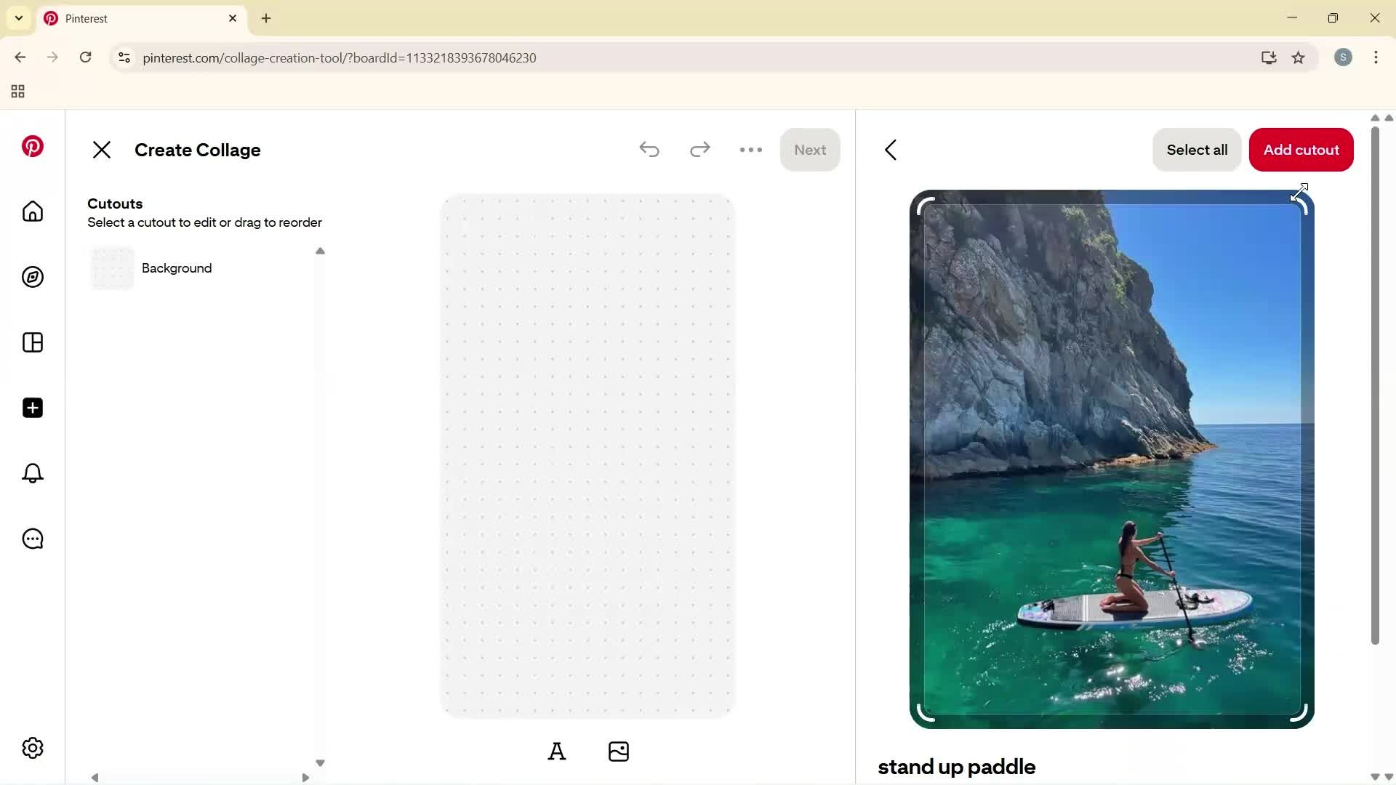Image resolution: width=1396 pixels, height=785 pixels.
Task: Open the Collages panel icon
Action: point(32,342)
